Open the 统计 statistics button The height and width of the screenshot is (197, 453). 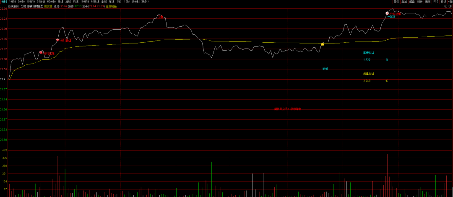tap(419, 2)
